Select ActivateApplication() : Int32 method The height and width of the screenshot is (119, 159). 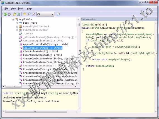(43, 41)
